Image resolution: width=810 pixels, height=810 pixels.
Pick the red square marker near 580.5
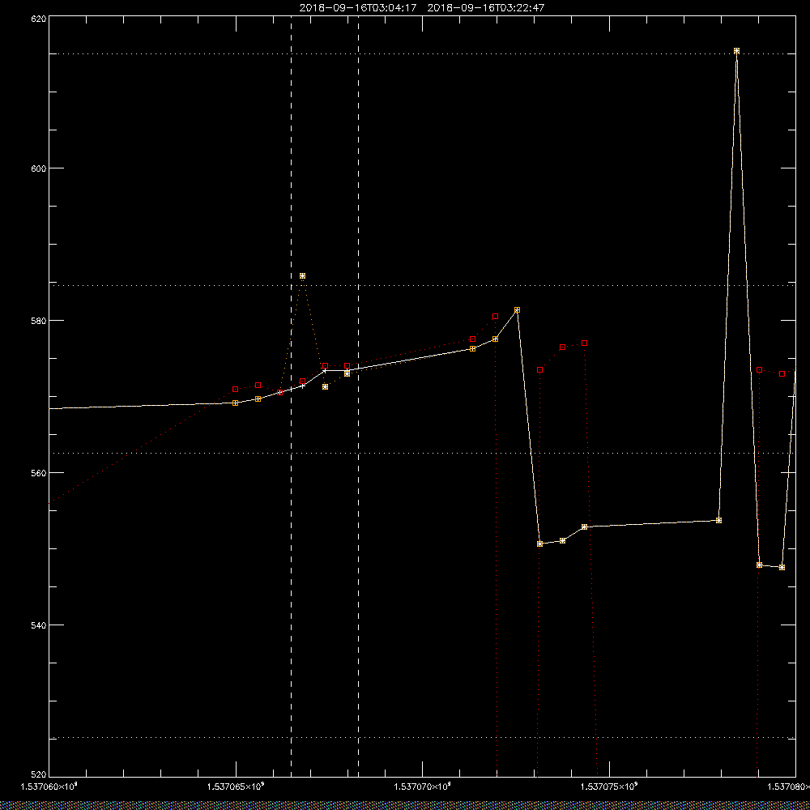tap(496, 316)
